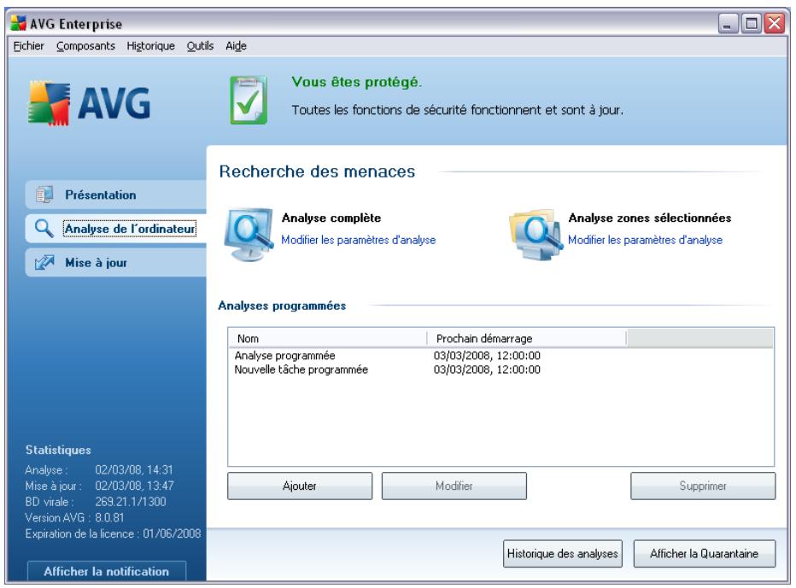This screenshot has height=588, width=796.
Task: Click the Analyse complète monitor icon
Action: [x=249, y=233]
